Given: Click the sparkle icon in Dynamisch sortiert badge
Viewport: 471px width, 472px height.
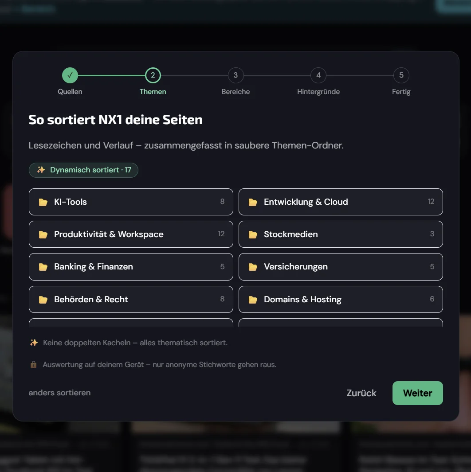Looking at the screenshot, I should coord(41,170).
